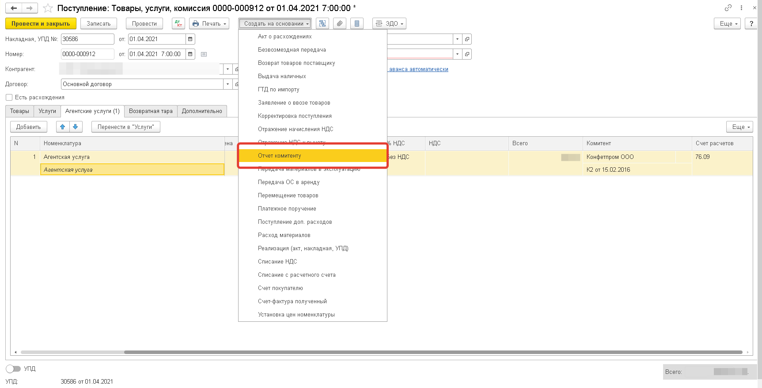The image size is (762, 388).
Task: Open the Возвратная тара tab
Action: pyautogui.click(x=151, y=111)
